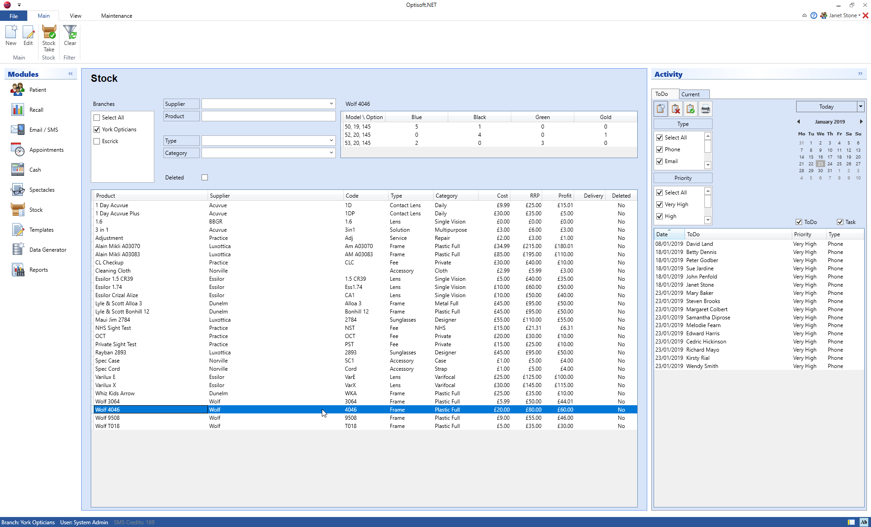Enable the Deleted filter checkbox
The image size is (871, 527).
204,177
